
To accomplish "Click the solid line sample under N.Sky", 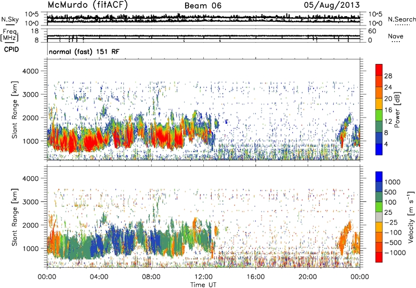I will [x=10, y=25].
